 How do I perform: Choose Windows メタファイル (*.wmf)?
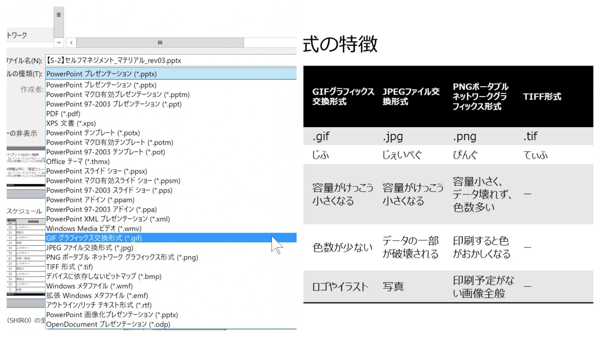coord(171,286)
